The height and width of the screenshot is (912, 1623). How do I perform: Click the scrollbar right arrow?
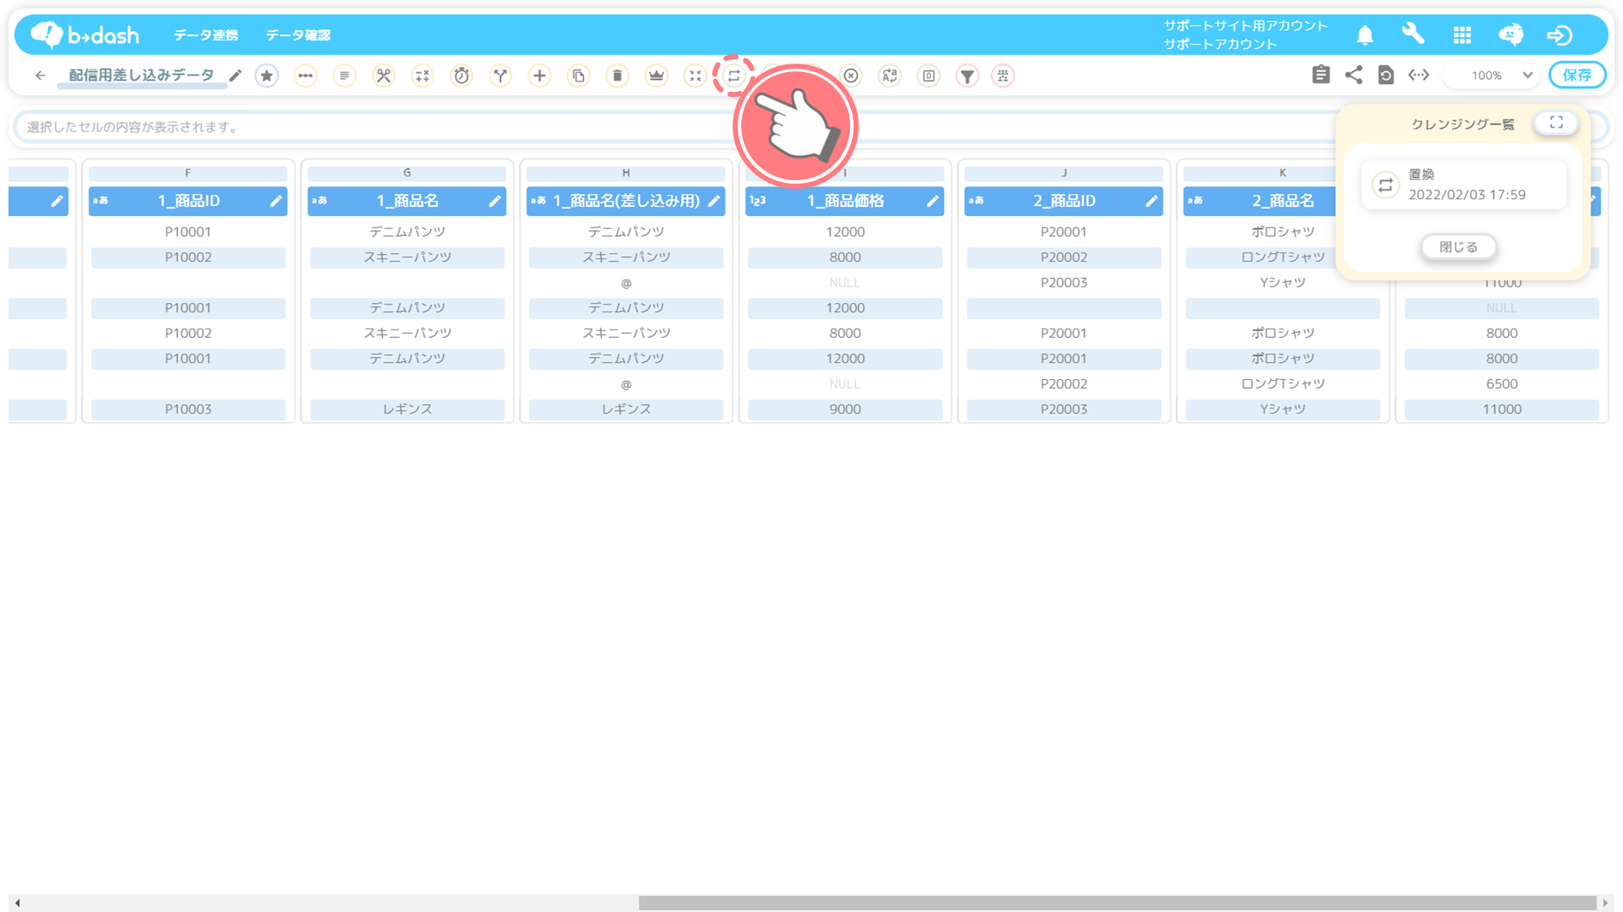click(x=1605, y=903)
